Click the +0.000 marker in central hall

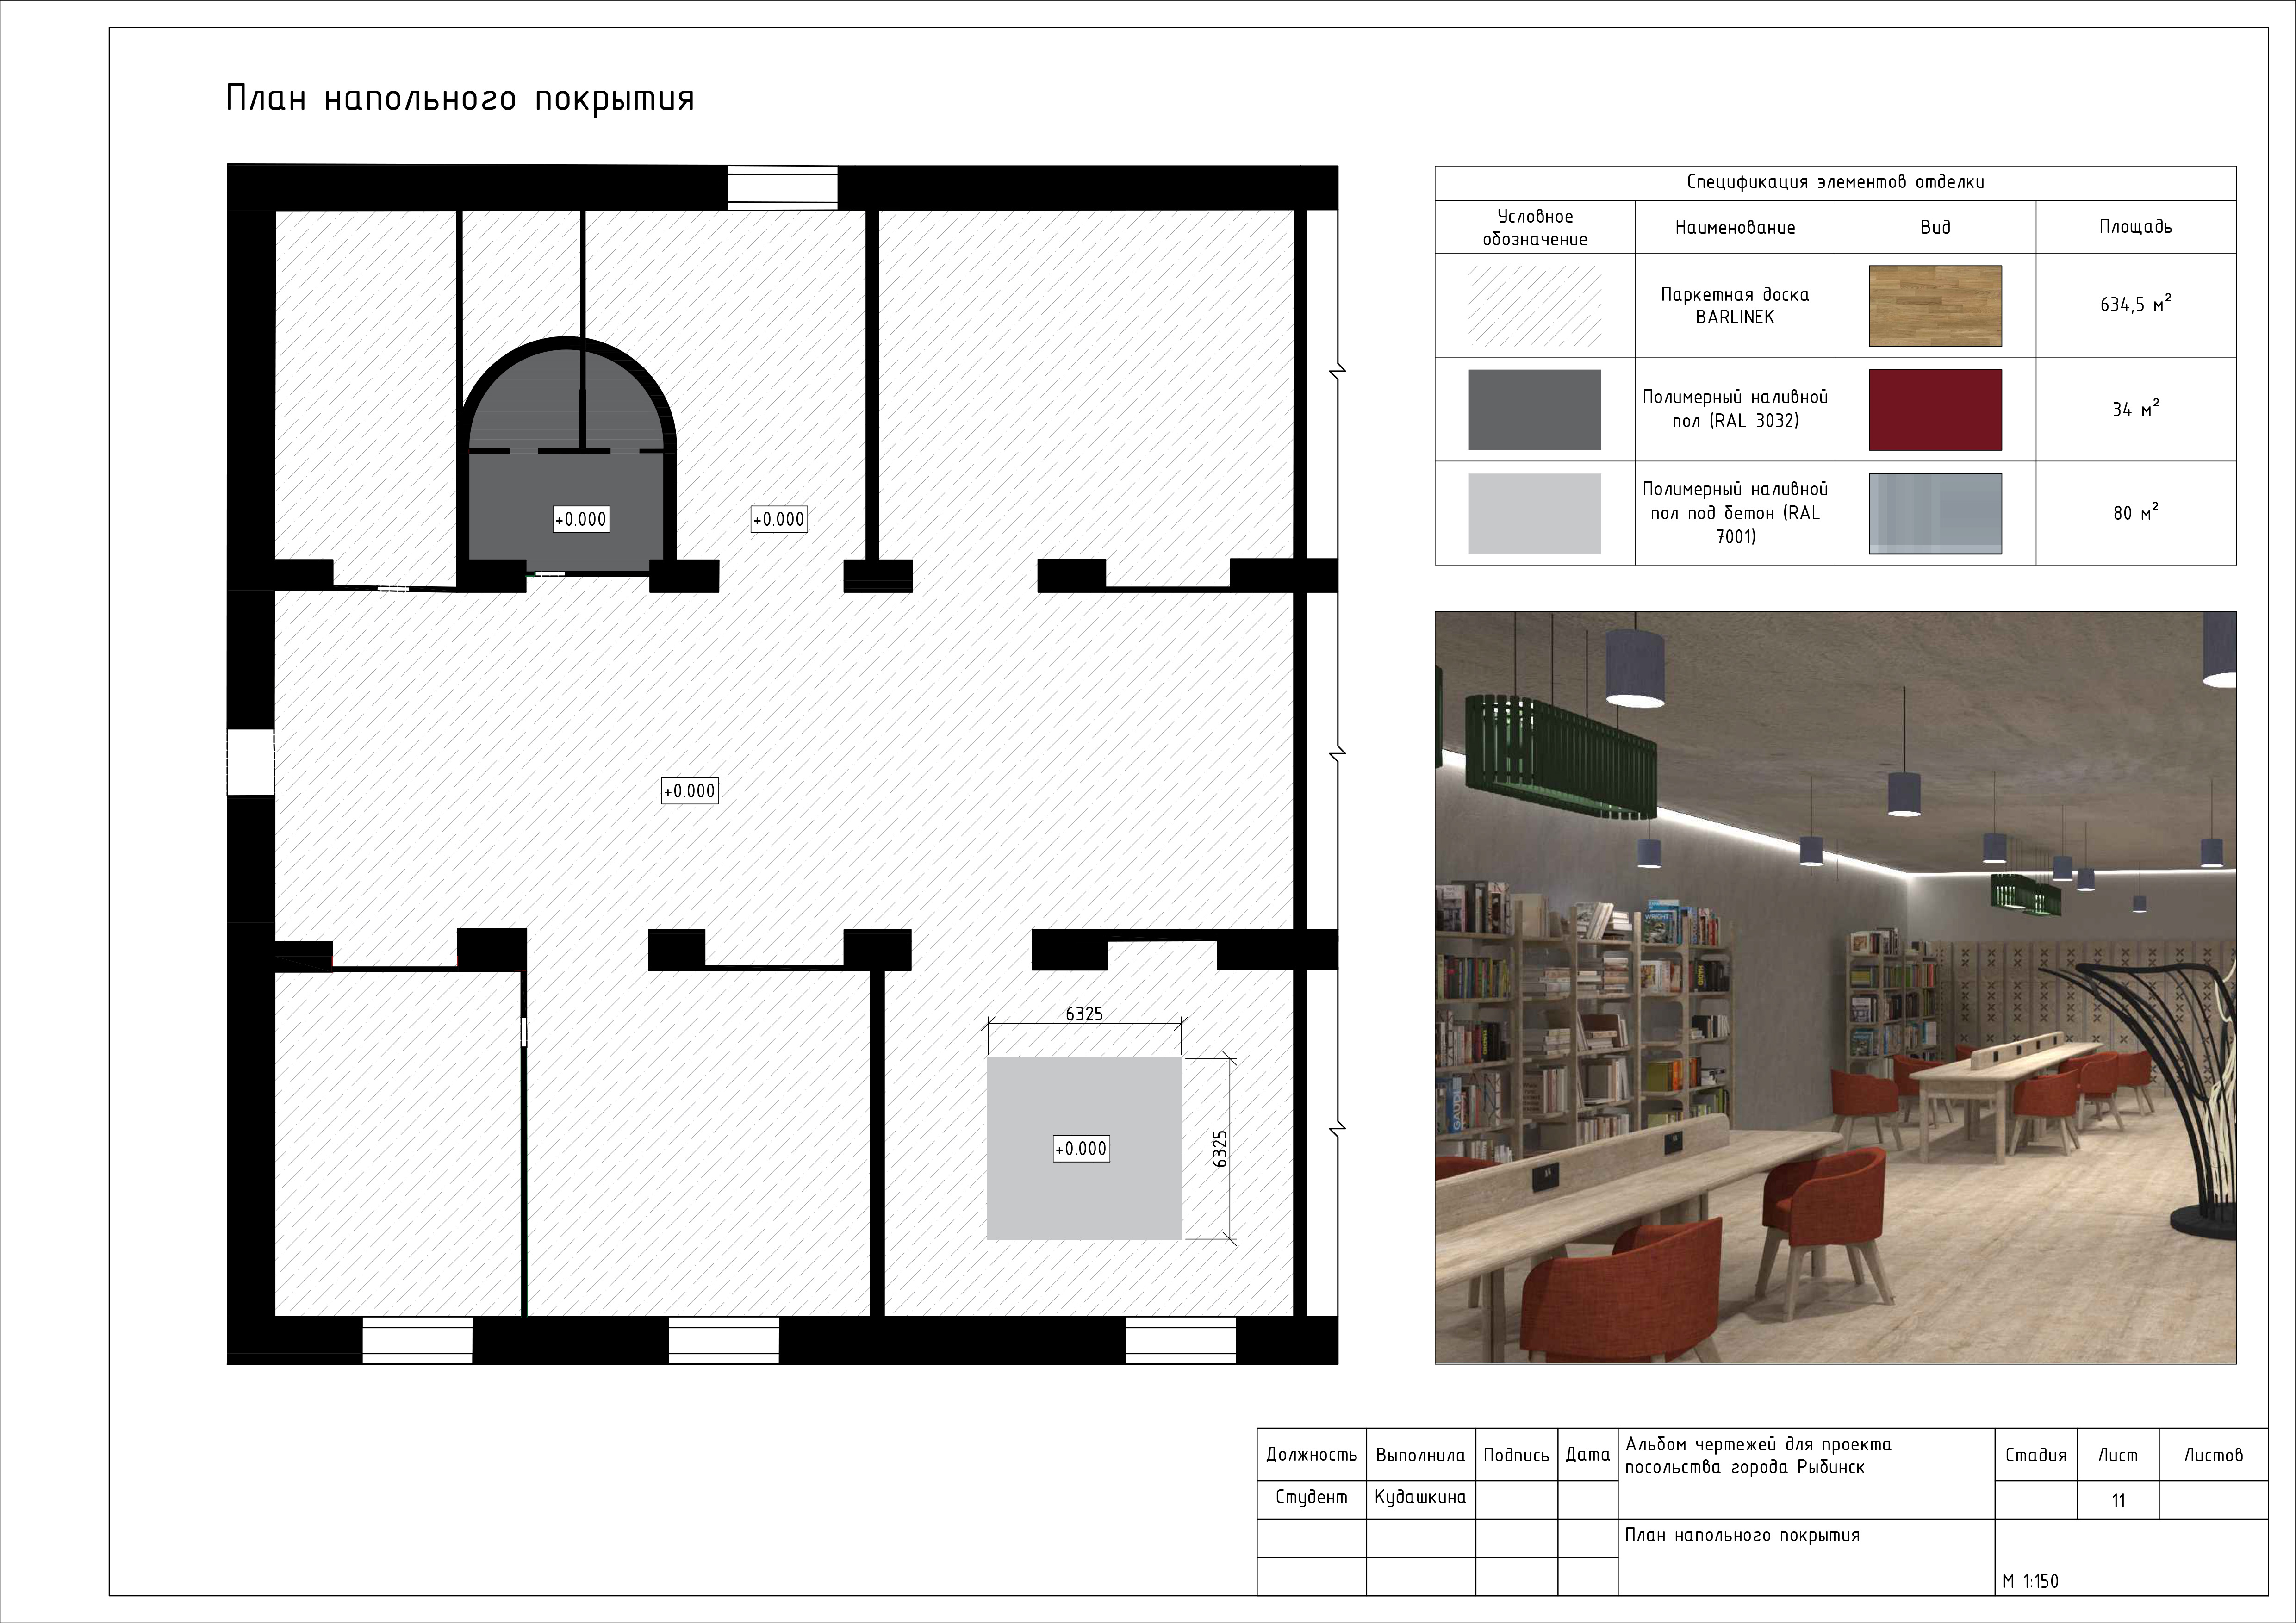click(x=690, y=791)
